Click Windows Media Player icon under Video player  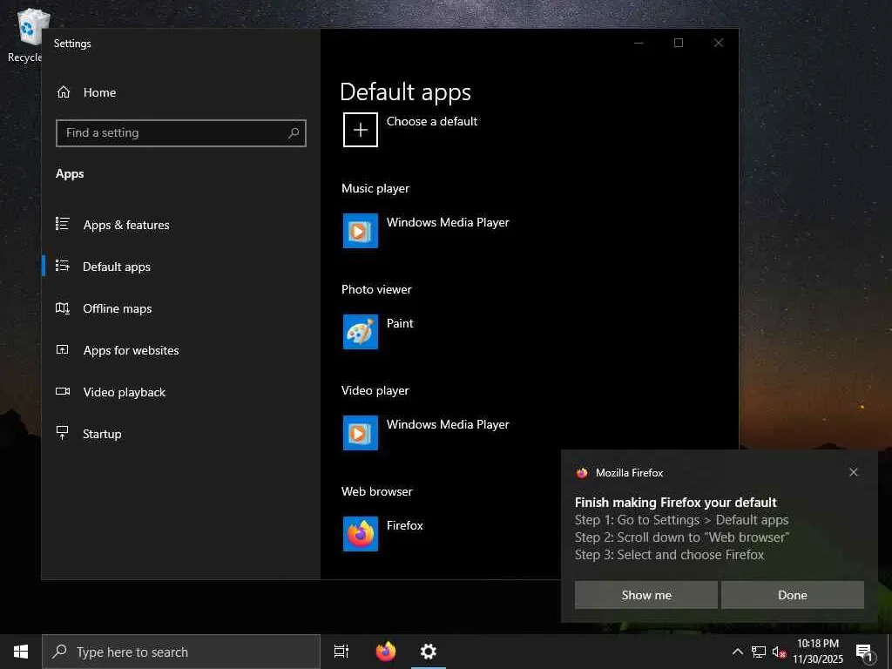[x=360, y=433]
